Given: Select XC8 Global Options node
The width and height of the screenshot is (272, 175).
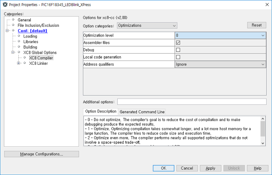Looking at the screenshot, I should (x=40, y=52).
